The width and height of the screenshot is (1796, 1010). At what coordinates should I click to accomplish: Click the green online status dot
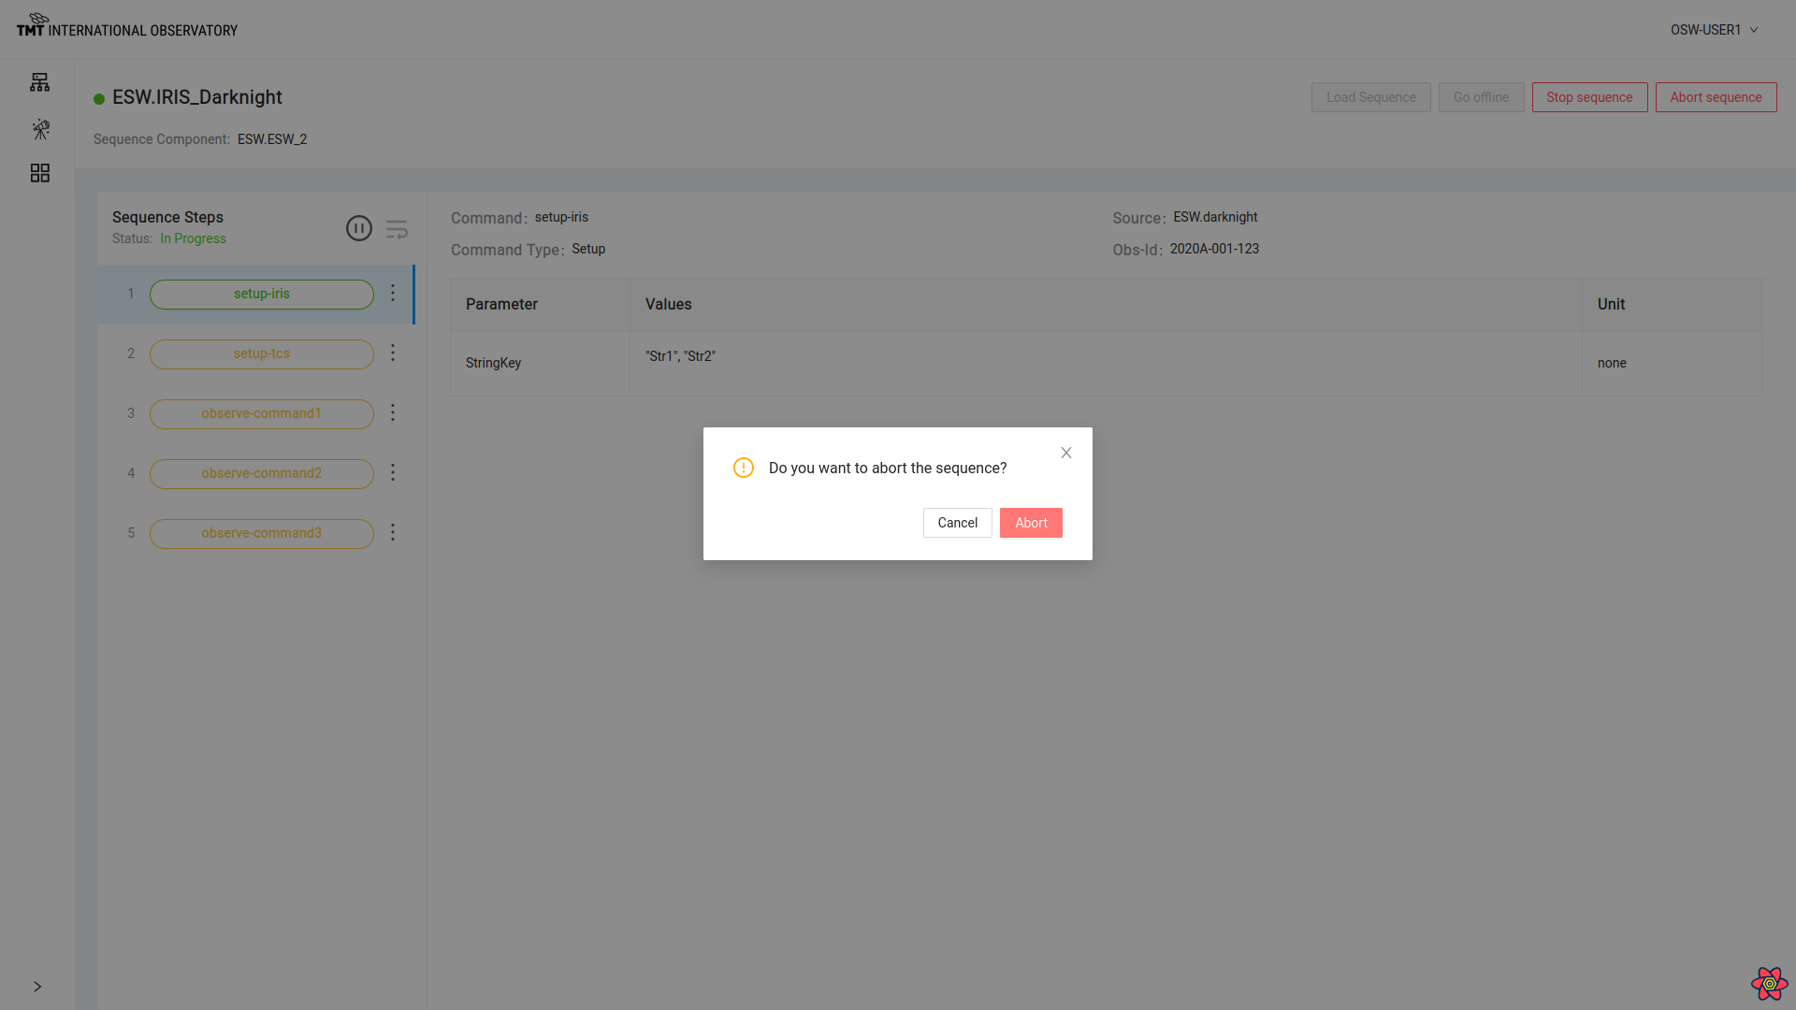[x=99, y=99]
